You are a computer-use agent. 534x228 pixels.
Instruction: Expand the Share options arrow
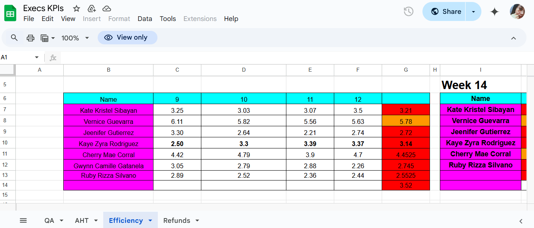click(x=473, y=11)
